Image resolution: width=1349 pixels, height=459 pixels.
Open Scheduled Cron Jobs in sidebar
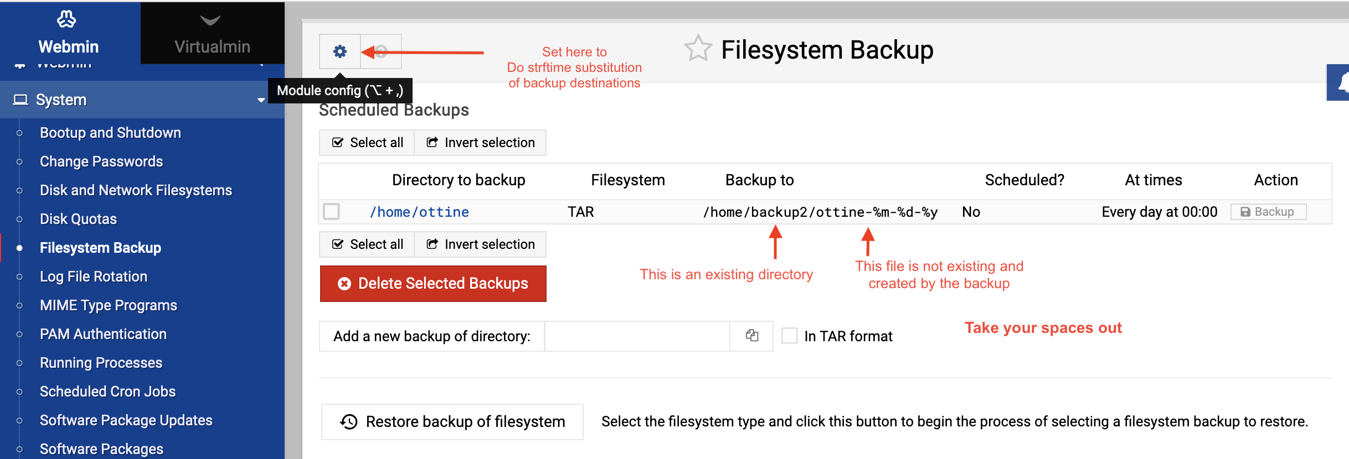pyautogui.click(x=107, y=392)
